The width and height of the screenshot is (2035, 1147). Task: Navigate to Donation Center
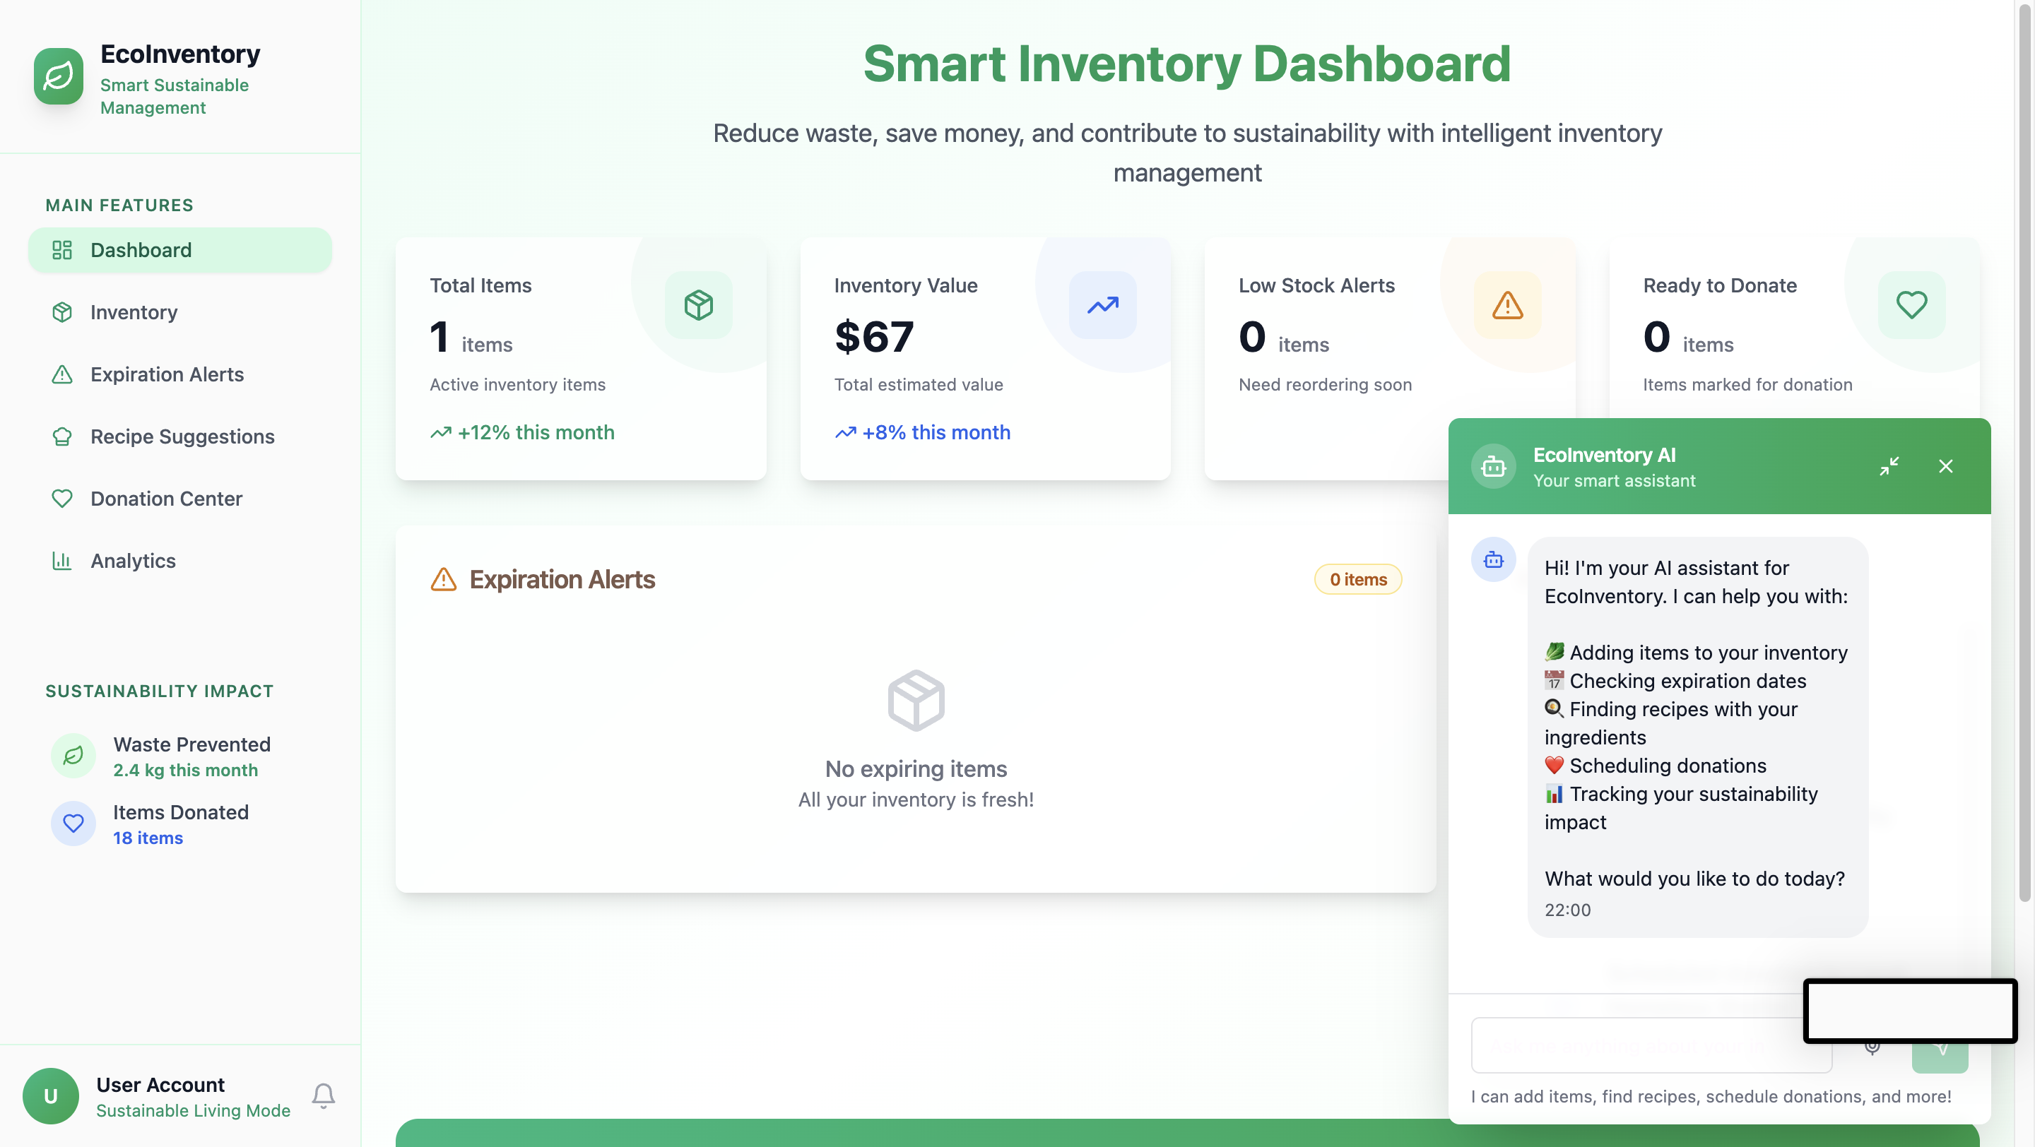pyautogui.click(x=166, y=498)
